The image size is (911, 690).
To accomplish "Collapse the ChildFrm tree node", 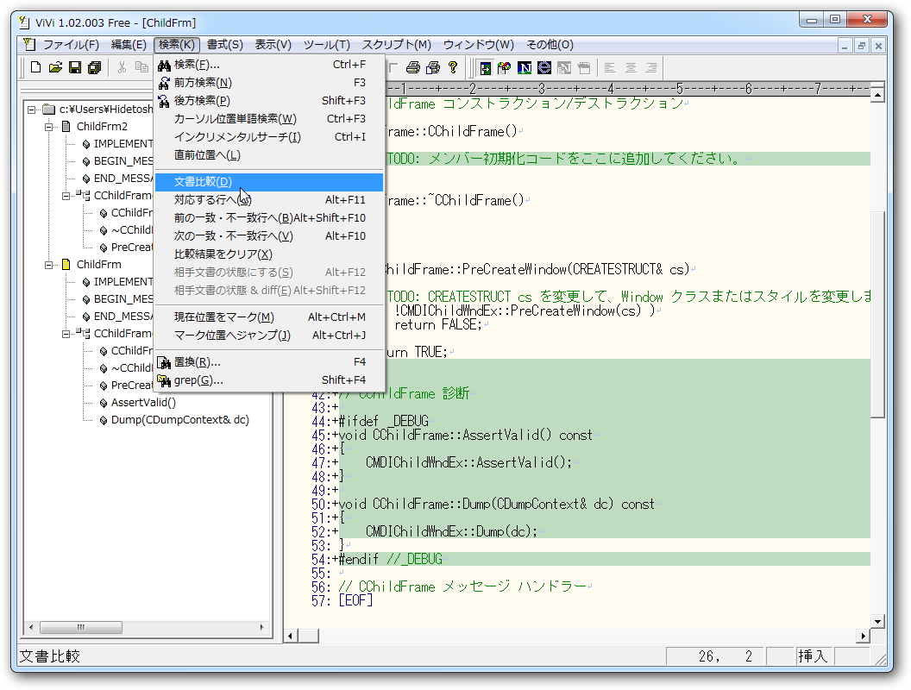I will [x=49, y=265].
